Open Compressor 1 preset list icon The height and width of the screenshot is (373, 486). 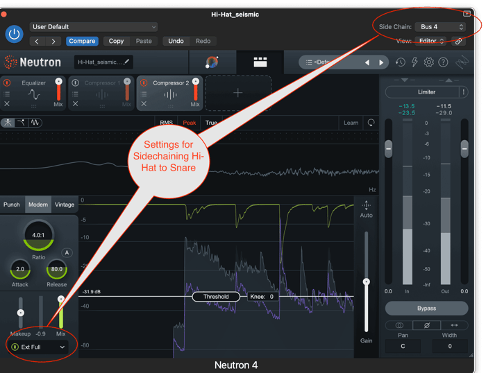[75, 94]
